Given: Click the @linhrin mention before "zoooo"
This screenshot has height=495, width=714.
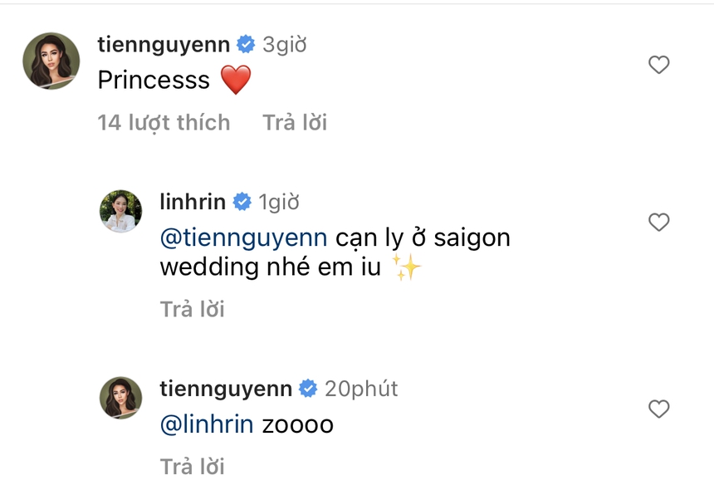Looking at the screenshot, I should pos(207,424).
